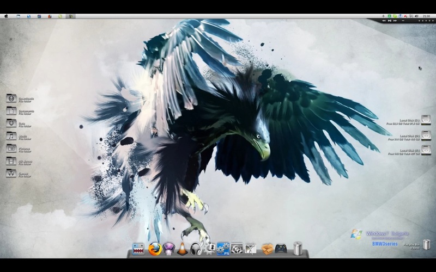Open the cardboard box dock icon

click(x=268, y=249)
